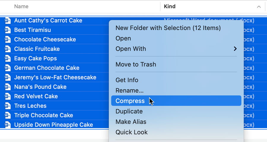Click the Easy Cake Pops file icon
Image resolution: width=267 pixels, height=142 pixels.
(8, 58)
